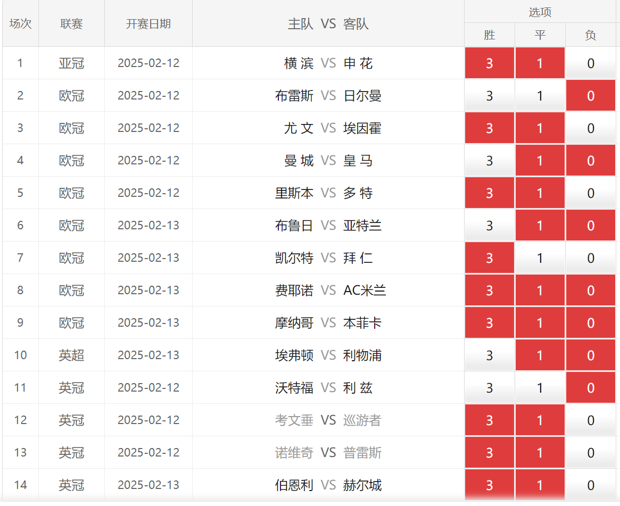
Task: Toggle loss option 0 for 摩纳哥 vs 本菲卡
Action: pyautogui.click(x=591, y=322)
